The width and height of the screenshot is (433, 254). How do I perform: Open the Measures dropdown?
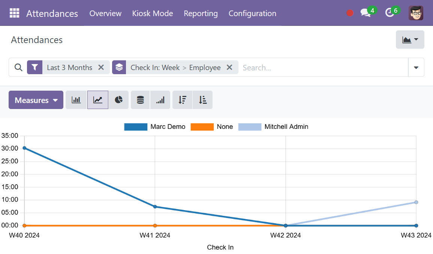pyautogui.click(x=36, y=100)
